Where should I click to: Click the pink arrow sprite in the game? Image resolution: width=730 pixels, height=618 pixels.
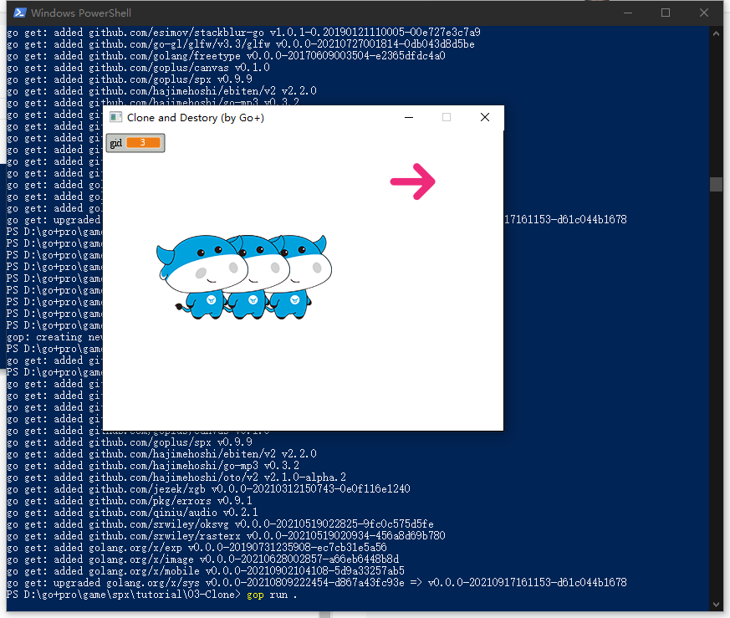(x=413, y=181)
